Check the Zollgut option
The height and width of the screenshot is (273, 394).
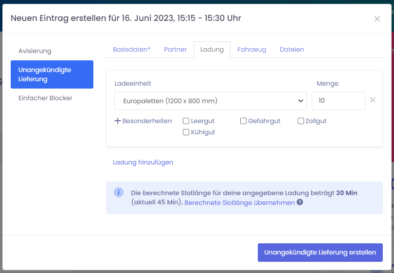coord(301,121)
